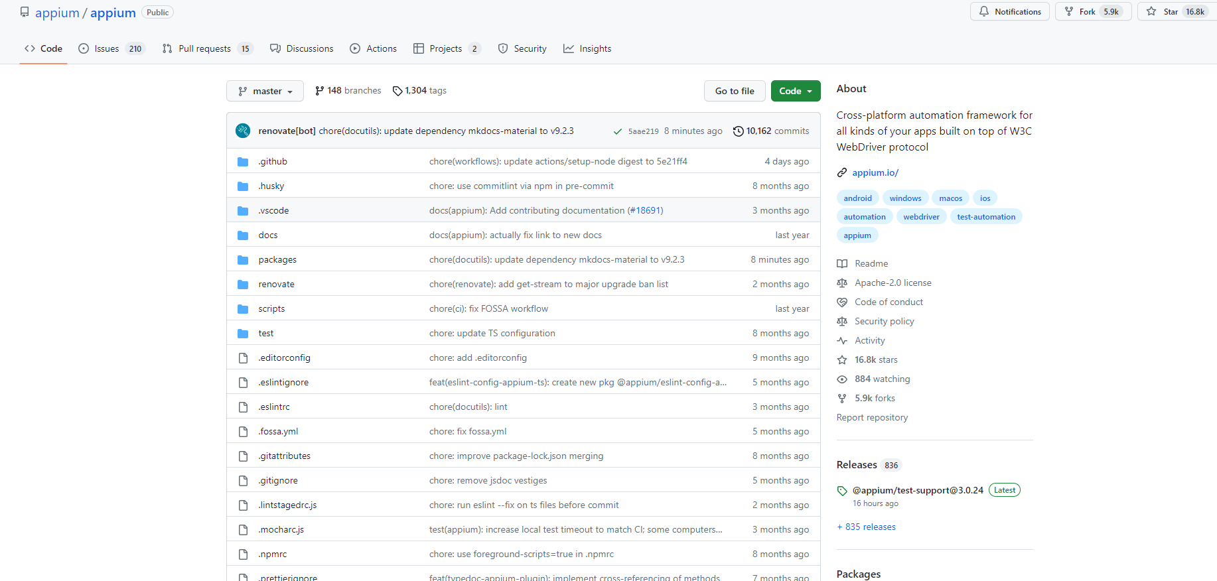Image resolution: width=1217 pixels, height=581 pixels.
Task: Open @appium/test-support@3.0.24 release
Action: (x=918, y=491)
